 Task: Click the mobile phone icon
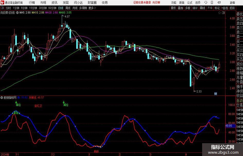212,3
